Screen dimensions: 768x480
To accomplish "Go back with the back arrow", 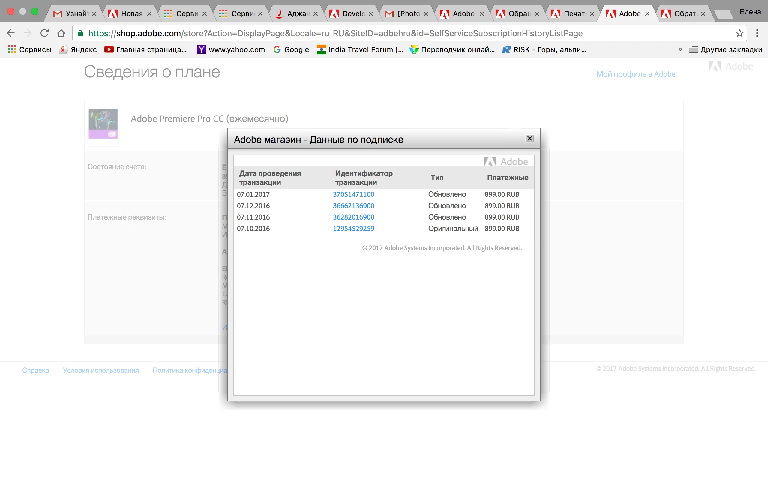I will 11,33.
